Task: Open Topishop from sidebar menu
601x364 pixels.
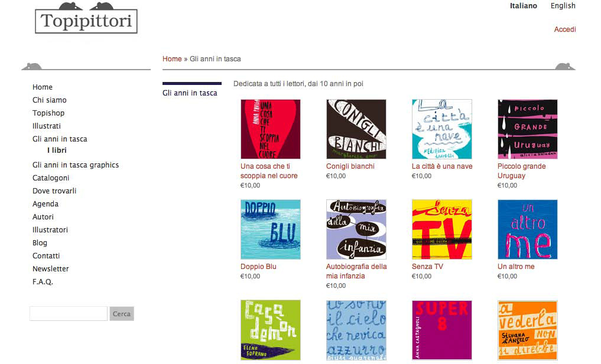Action: [48, 113]
